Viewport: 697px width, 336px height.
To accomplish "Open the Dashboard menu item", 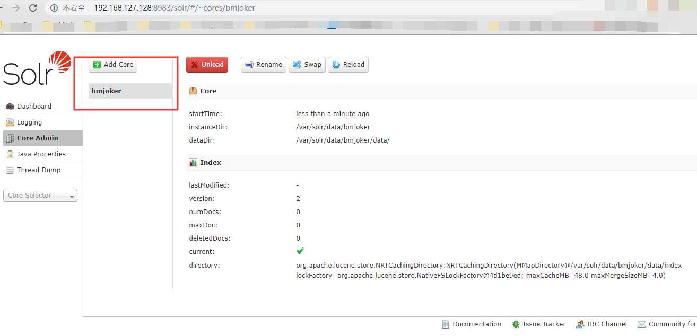I will click(x=43, y=107).
